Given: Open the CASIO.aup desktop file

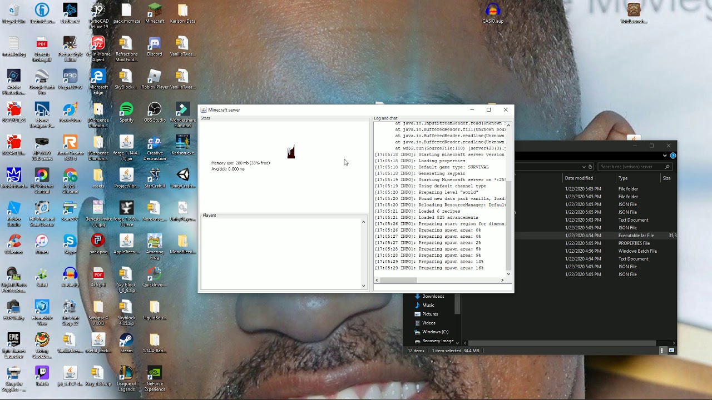Looking at the screenshot, I should tap(493, 14).
